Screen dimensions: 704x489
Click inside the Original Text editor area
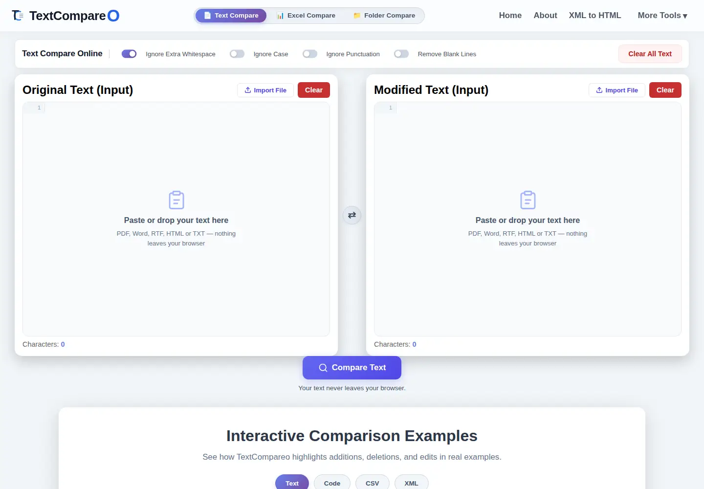(x=176, y=219)
